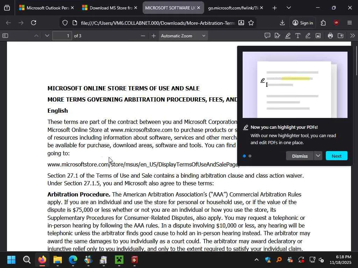
Task: Show hidden system tray icons
Action: (257, 260)
